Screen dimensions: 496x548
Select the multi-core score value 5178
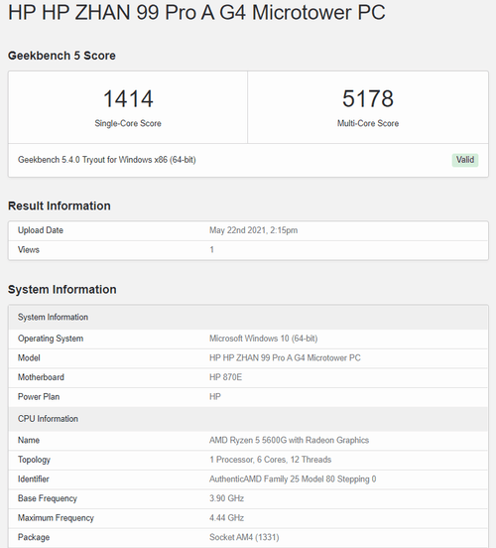[x=368, y=99]
